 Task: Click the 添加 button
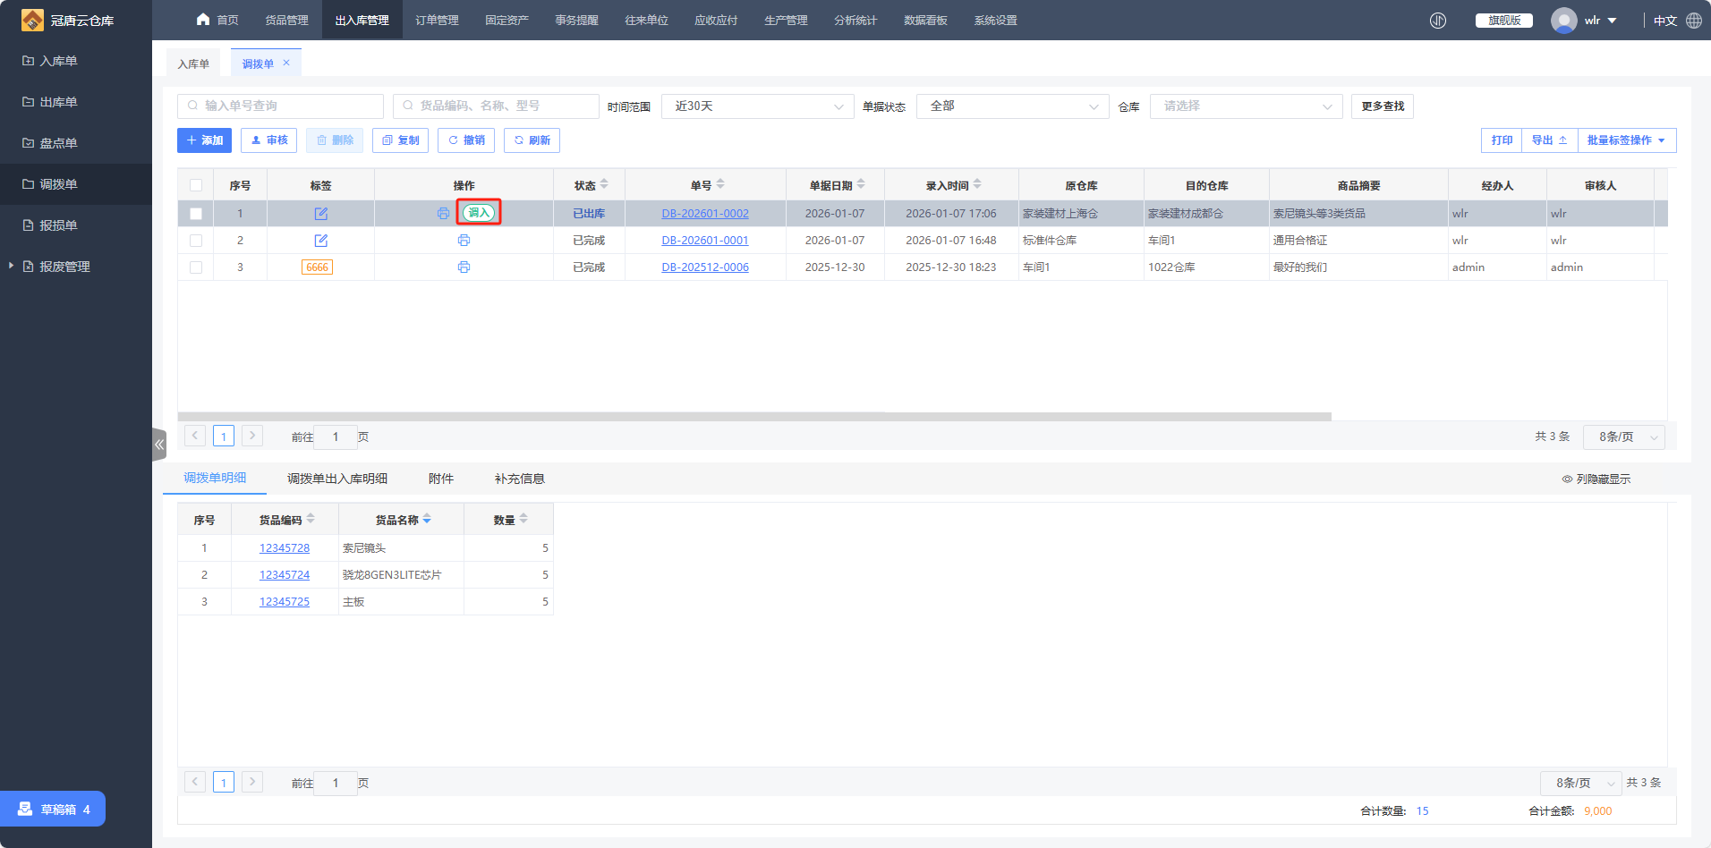click(x=205, y=140)
